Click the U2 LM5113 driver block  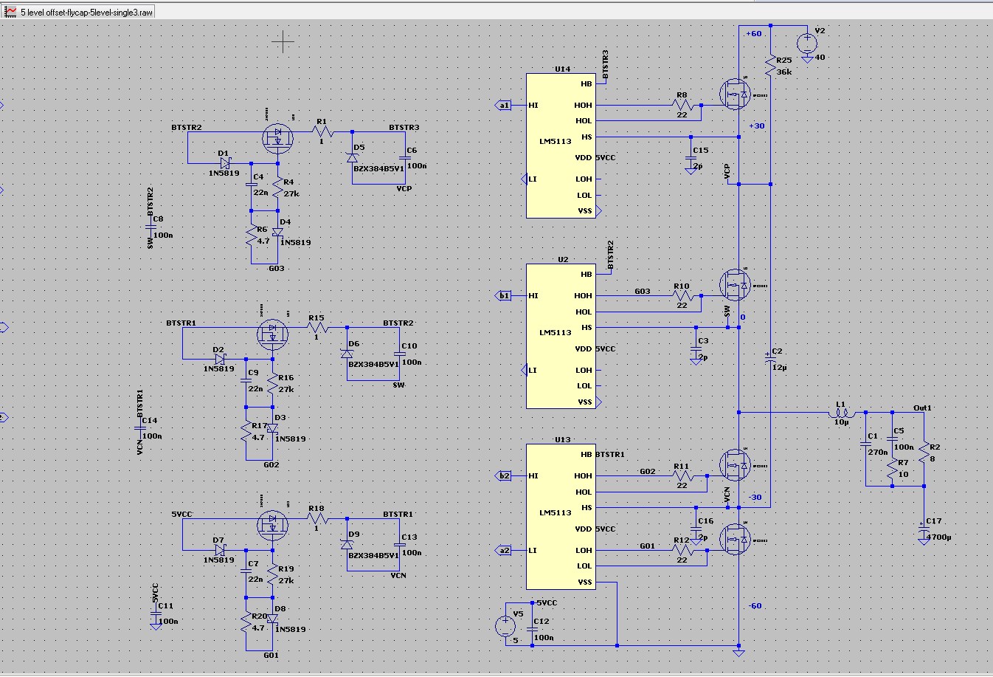point(561,336)
